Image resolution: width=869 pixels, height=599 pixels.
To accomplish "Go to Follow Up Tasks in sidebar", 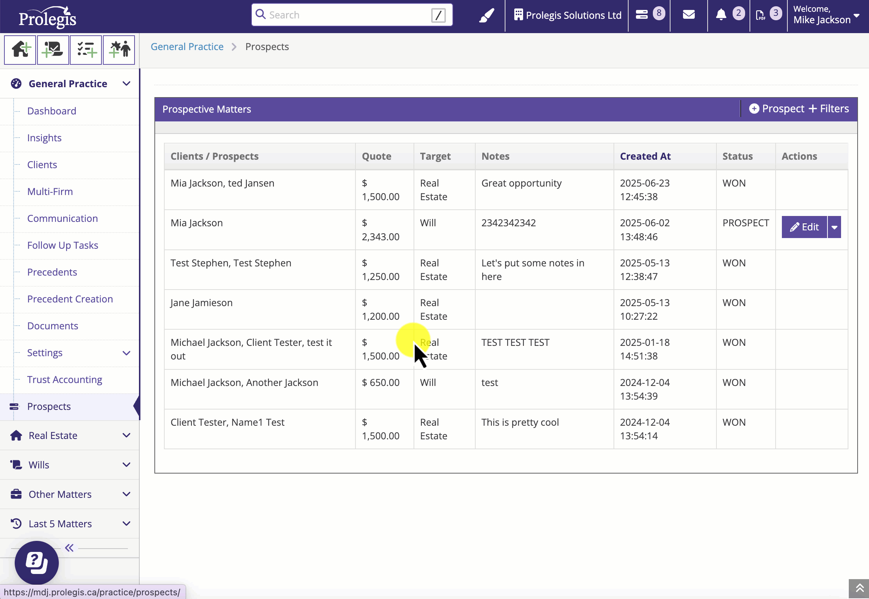I will coord(62,245).
